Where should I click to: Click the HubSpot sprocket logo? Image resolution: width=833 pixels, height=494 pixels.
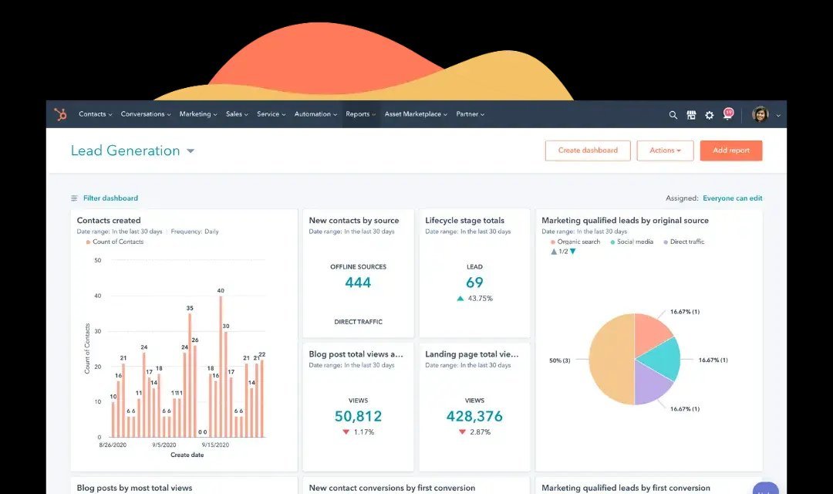pyautogui.click(x=60, y=113)
